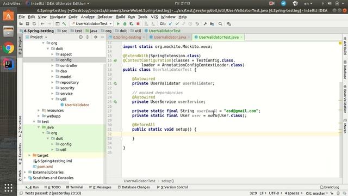Click the gutter bean icon on line 21
The image size is (348, 196).
pyautogui.click(x=115, y=83)
